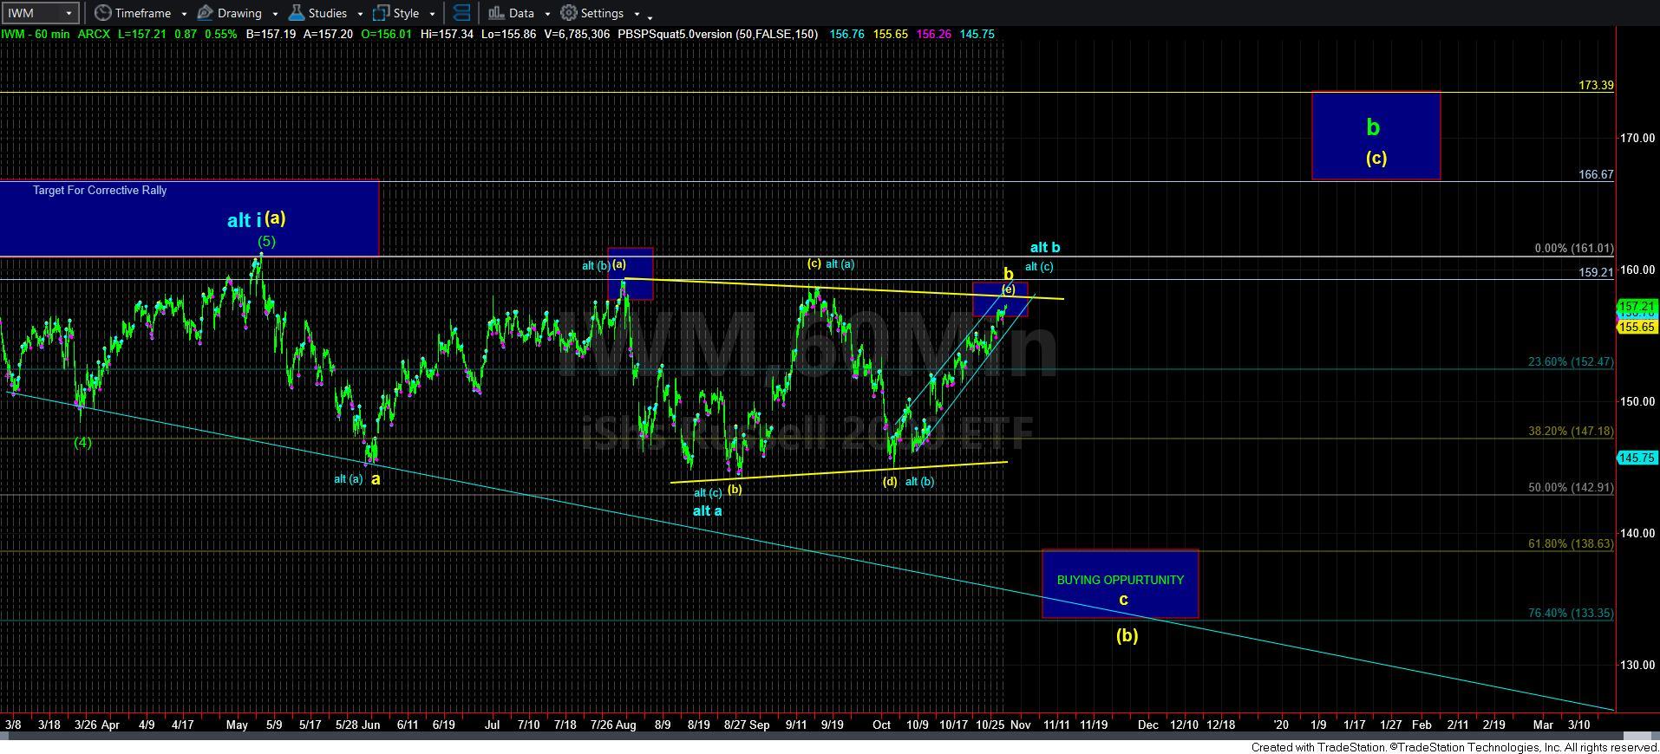
Task: Select the cyan alt a wave label
Action: [707, 510]
